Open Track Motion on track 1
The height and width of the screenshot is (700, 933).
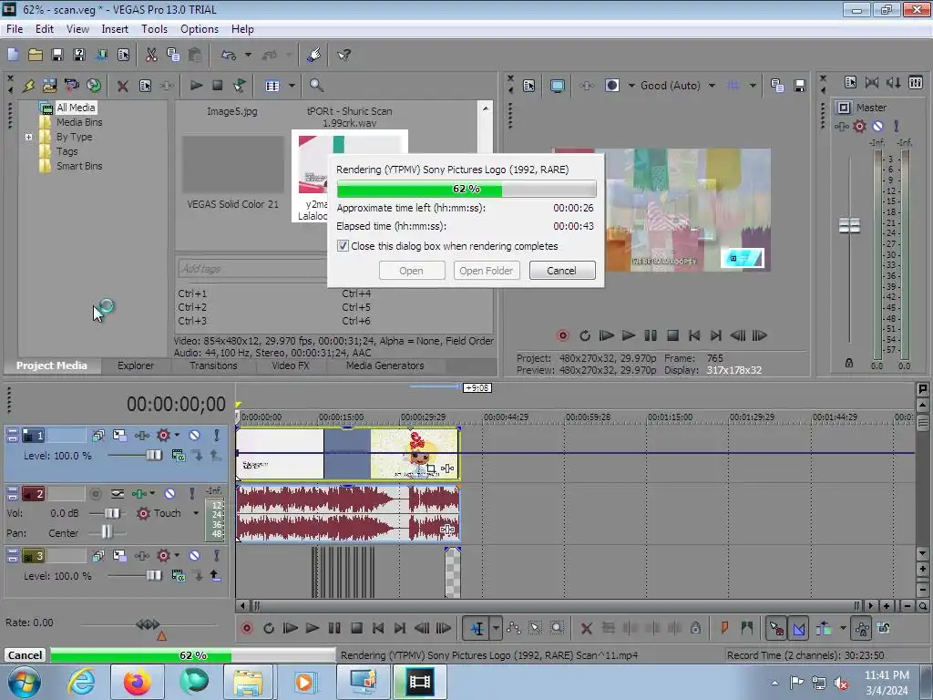click(x=119, y=436)
